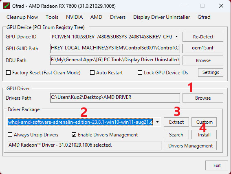Open the Cleanup Now menu
Viewport: 231px width, 174px height.
pos(22,17)
